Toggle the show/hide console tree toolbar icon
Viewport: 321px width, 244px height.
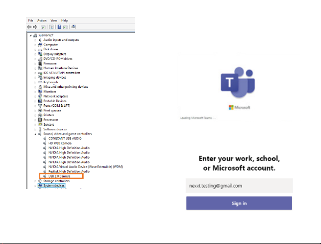43,27
